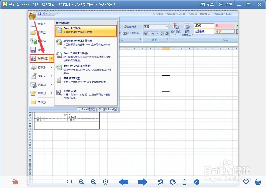Viewport: 266px width, 188px height.
Task: Click the Save floppy icon in the quick access toolbar
Action: tap(40, 14)
